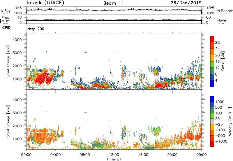The height and width of the screenshot is (161, 233).
Task: Click the 'Time UT' axis label
Action: click(x=114, y=159)
